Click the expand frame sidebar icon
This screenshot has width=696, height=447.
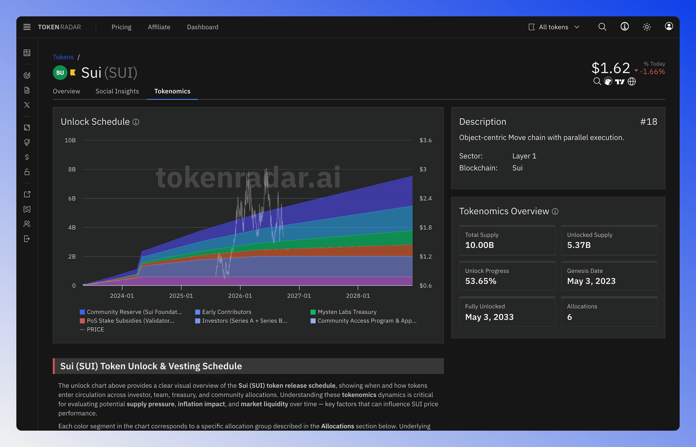click(27, 128)
